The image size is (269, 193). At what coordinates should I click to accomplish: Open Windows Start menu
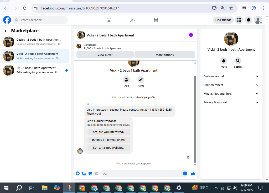click(6, 188)
